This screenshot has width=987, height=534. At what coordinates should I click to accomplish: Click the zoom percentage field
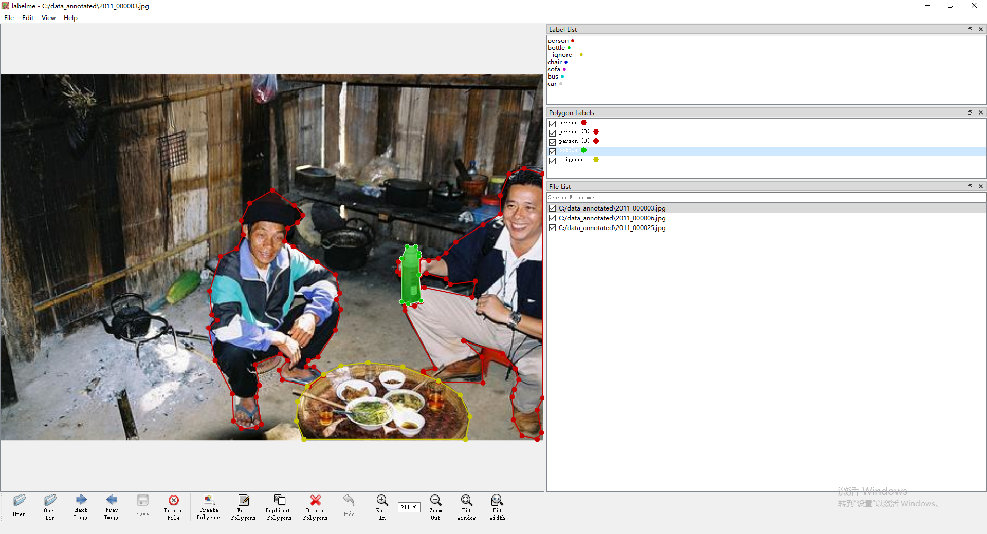[x=409, y=507]
